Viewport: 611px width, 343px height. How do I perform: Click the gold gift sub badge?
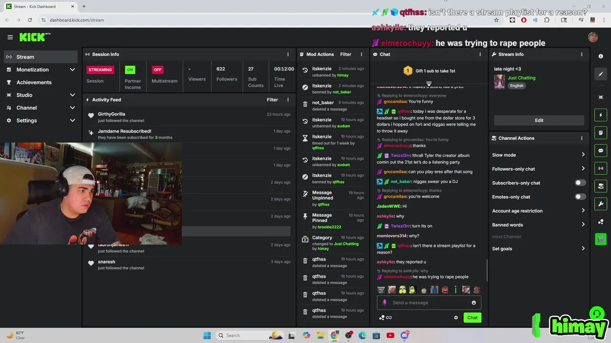(x=408, y=71)
